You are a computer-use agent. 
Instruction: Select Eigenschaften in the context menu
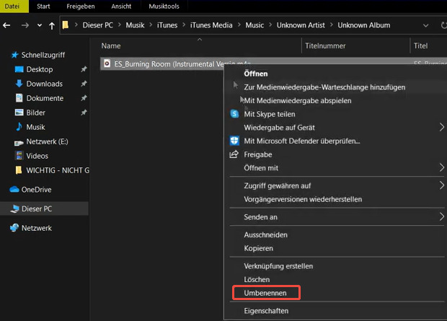pyautogui.click(x=266, y=311)
